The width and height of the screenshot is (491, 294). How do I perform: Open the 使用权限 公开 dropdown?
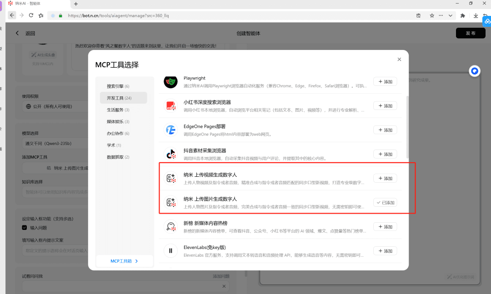click(x=55, y=106)
